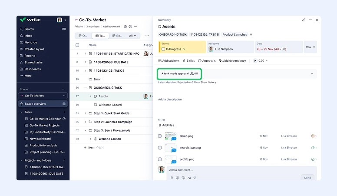Expand the 1408420563: DUE DATE row
337x196 pixels.
(85, 62)
